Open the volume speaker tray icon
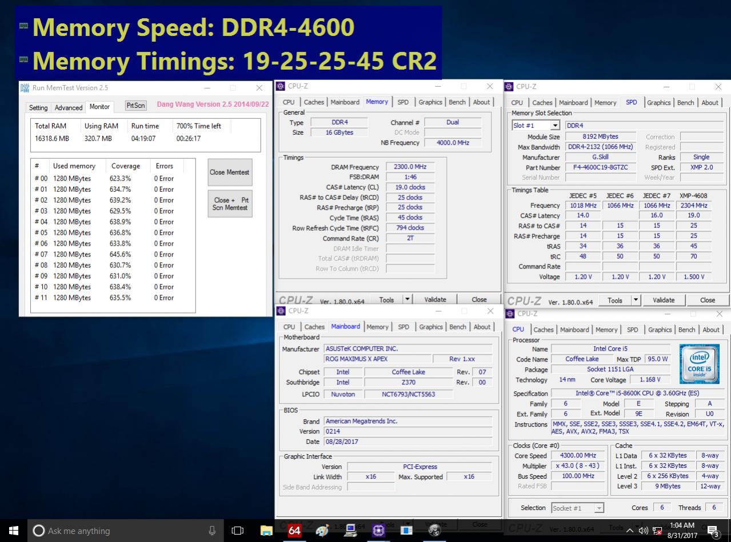The height and width of the screenshot is (542, 731). (x=644, y=531)
